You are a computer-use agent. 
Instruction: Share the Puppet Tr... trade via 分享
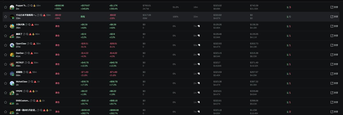click(334, 7)
